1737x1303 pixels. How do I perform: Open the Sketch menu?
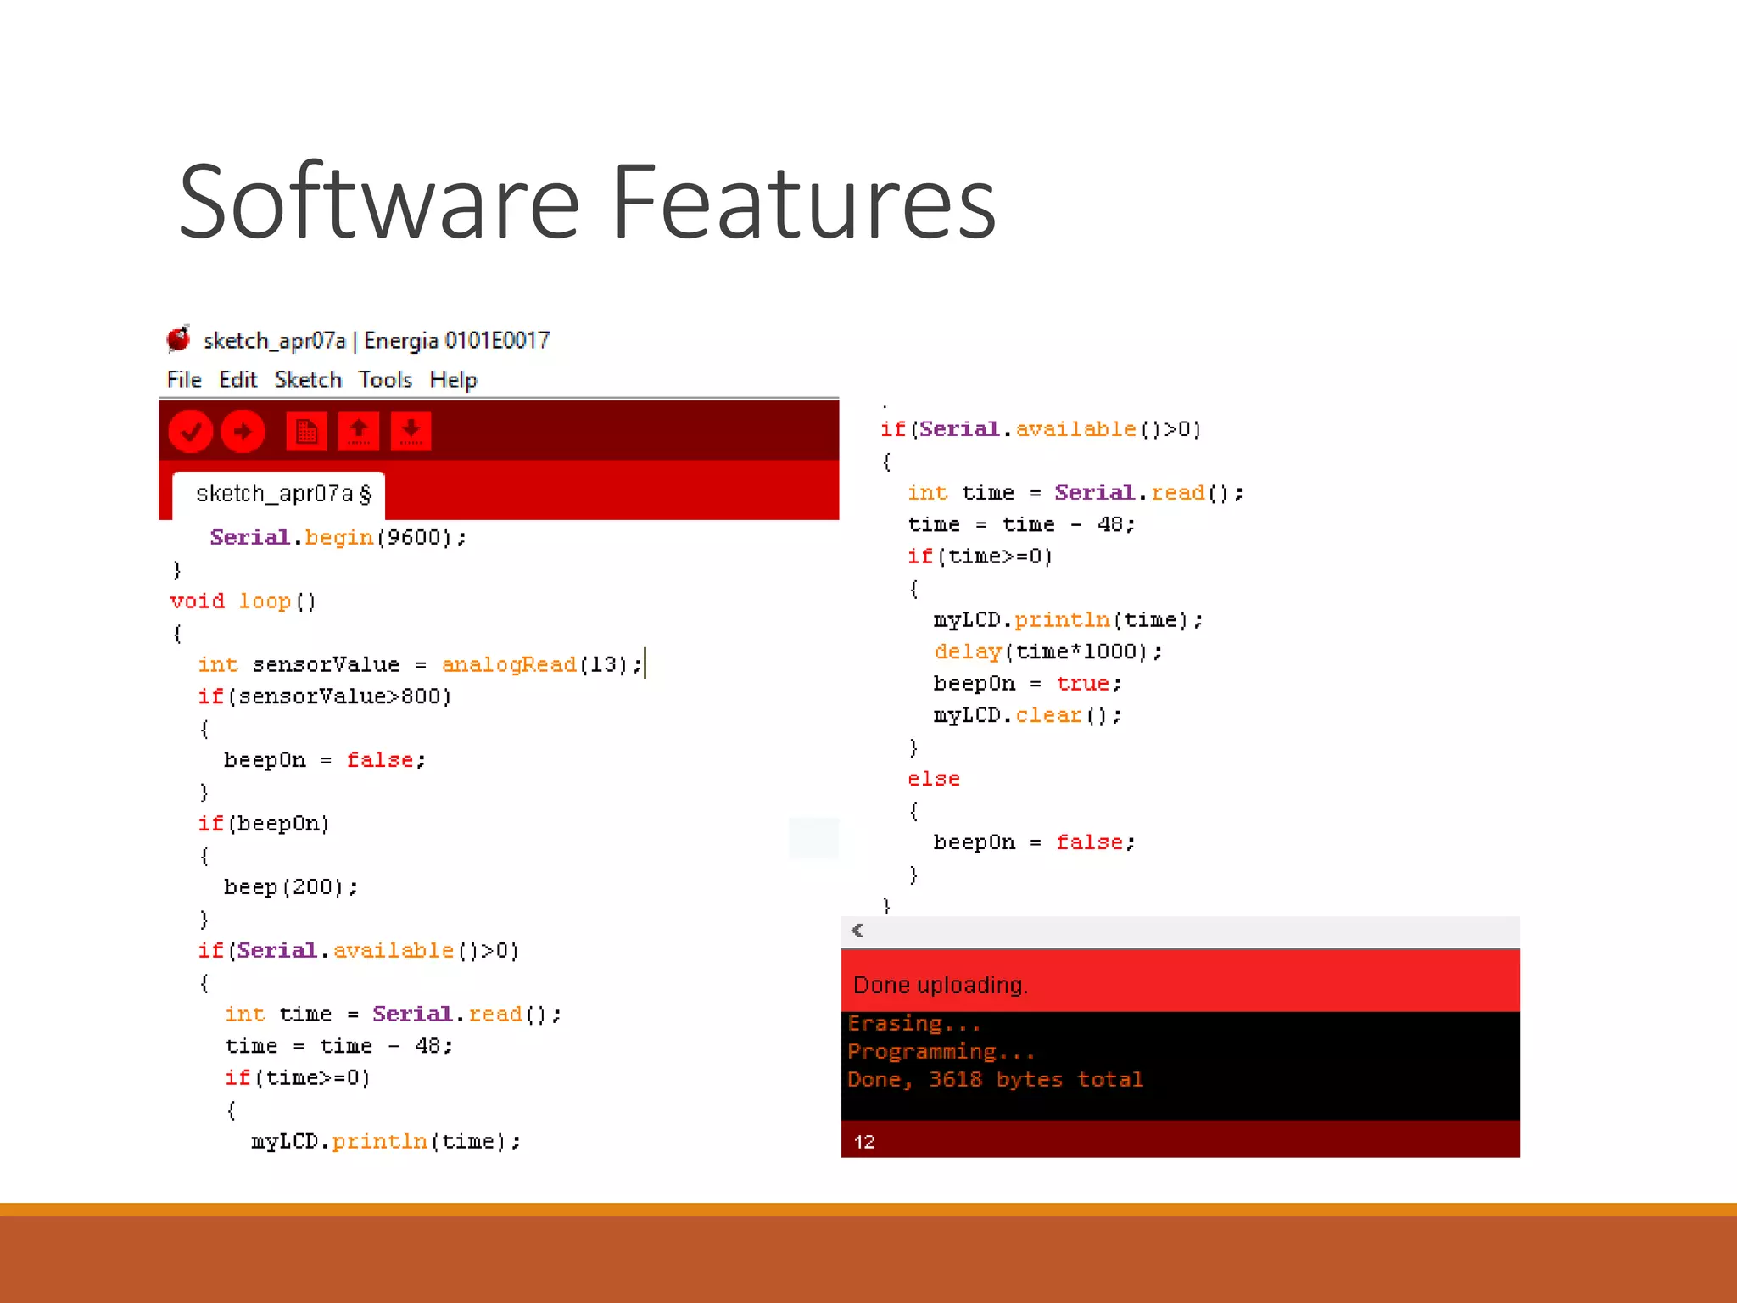click(x=308, y=379)
